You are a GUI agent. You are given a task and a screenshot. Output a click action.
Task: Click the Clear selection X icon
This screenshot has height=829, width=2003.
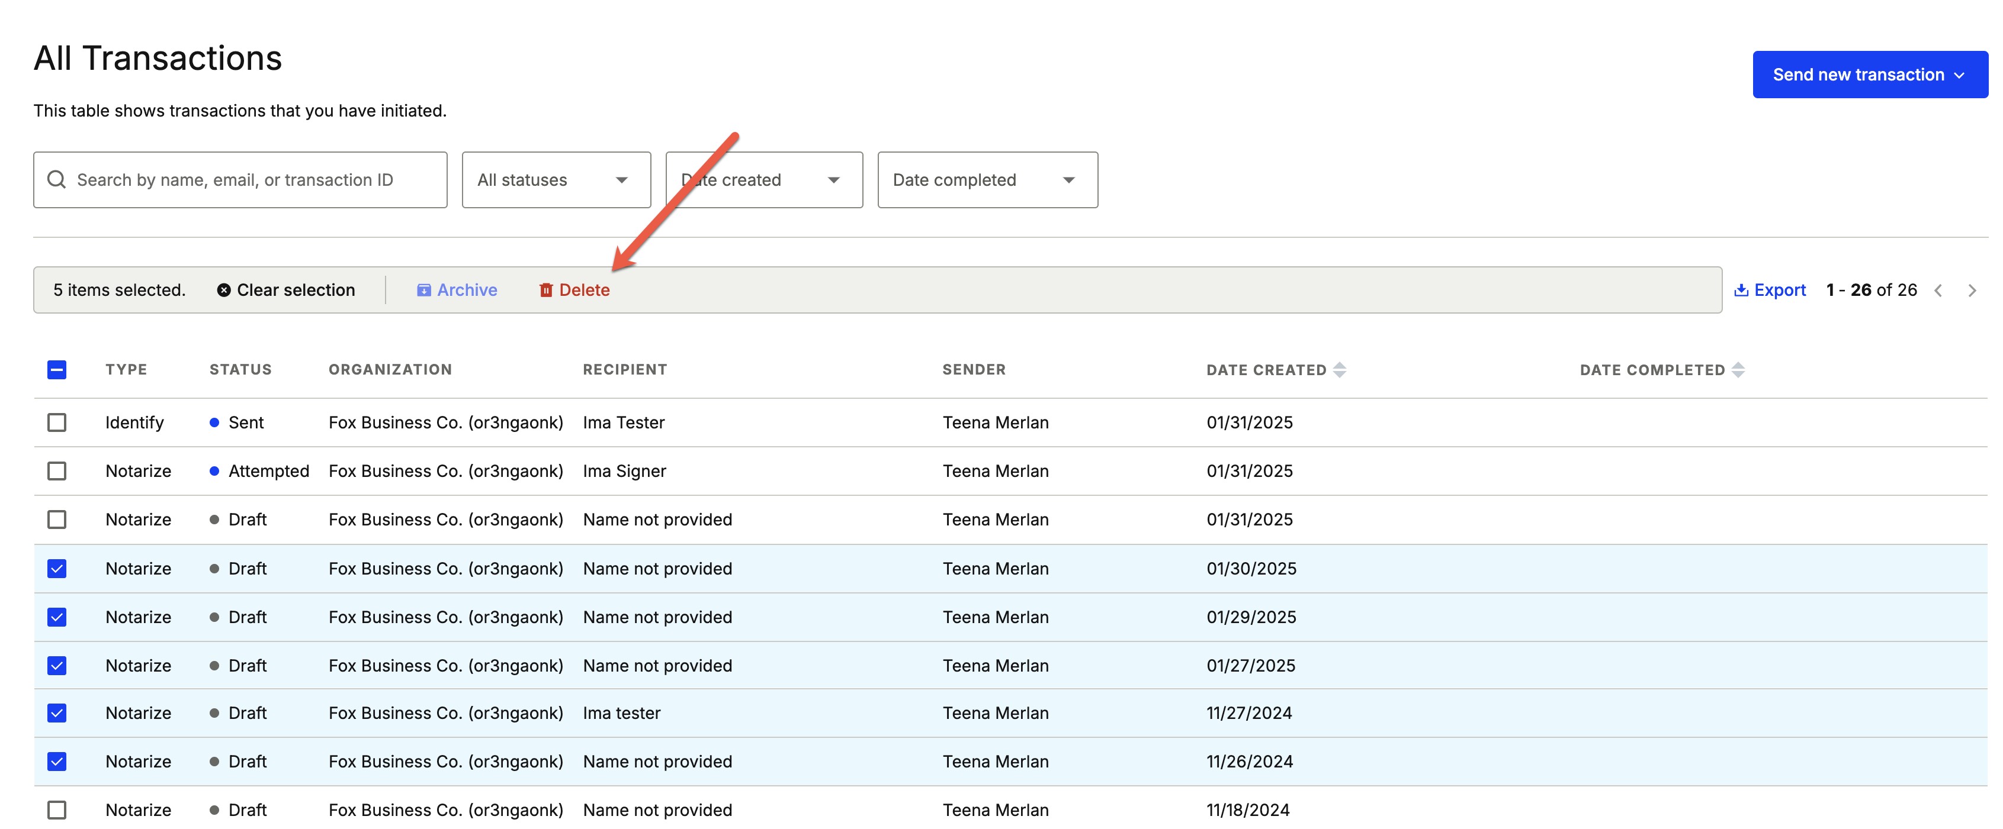coord(224,290)
